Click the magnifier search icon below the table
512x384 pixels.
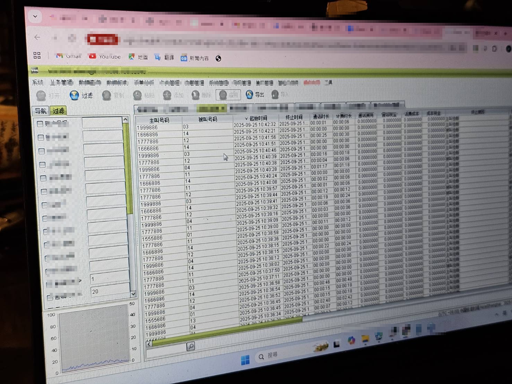tap(190, 346)
